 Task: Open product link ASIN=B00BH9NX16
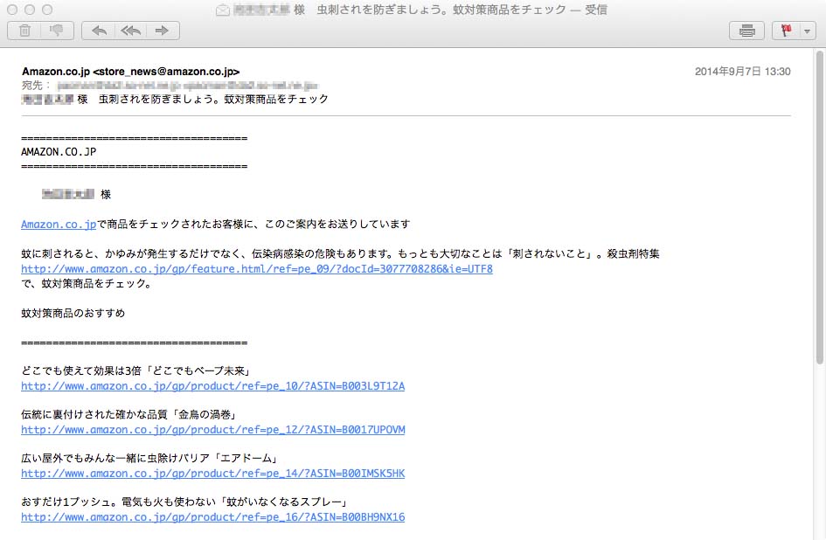pos(212,517)
